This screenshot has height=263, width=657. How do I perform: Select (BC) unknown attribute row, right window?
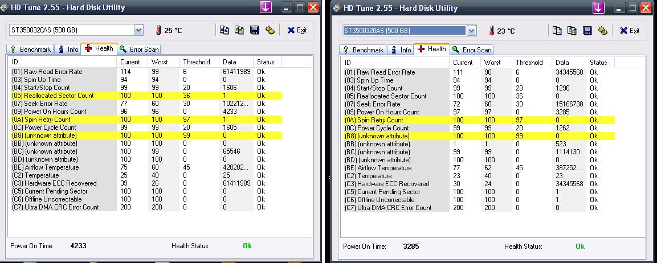tap(478, 151)
